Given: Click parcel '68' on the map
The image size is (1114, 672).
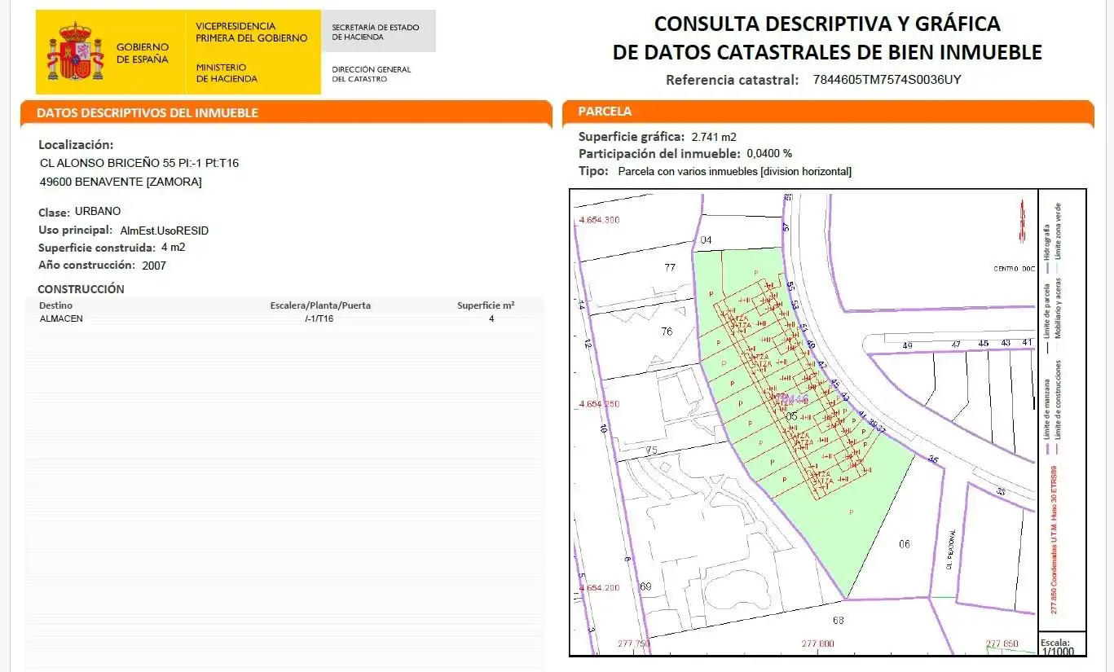Looking at the screenshot, I should (x=838, y=621).
